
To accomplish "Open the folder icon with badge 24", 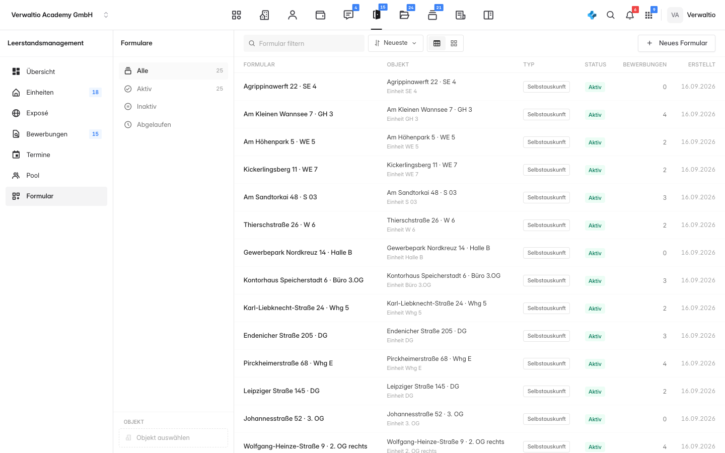I will [x=404, y=15].
